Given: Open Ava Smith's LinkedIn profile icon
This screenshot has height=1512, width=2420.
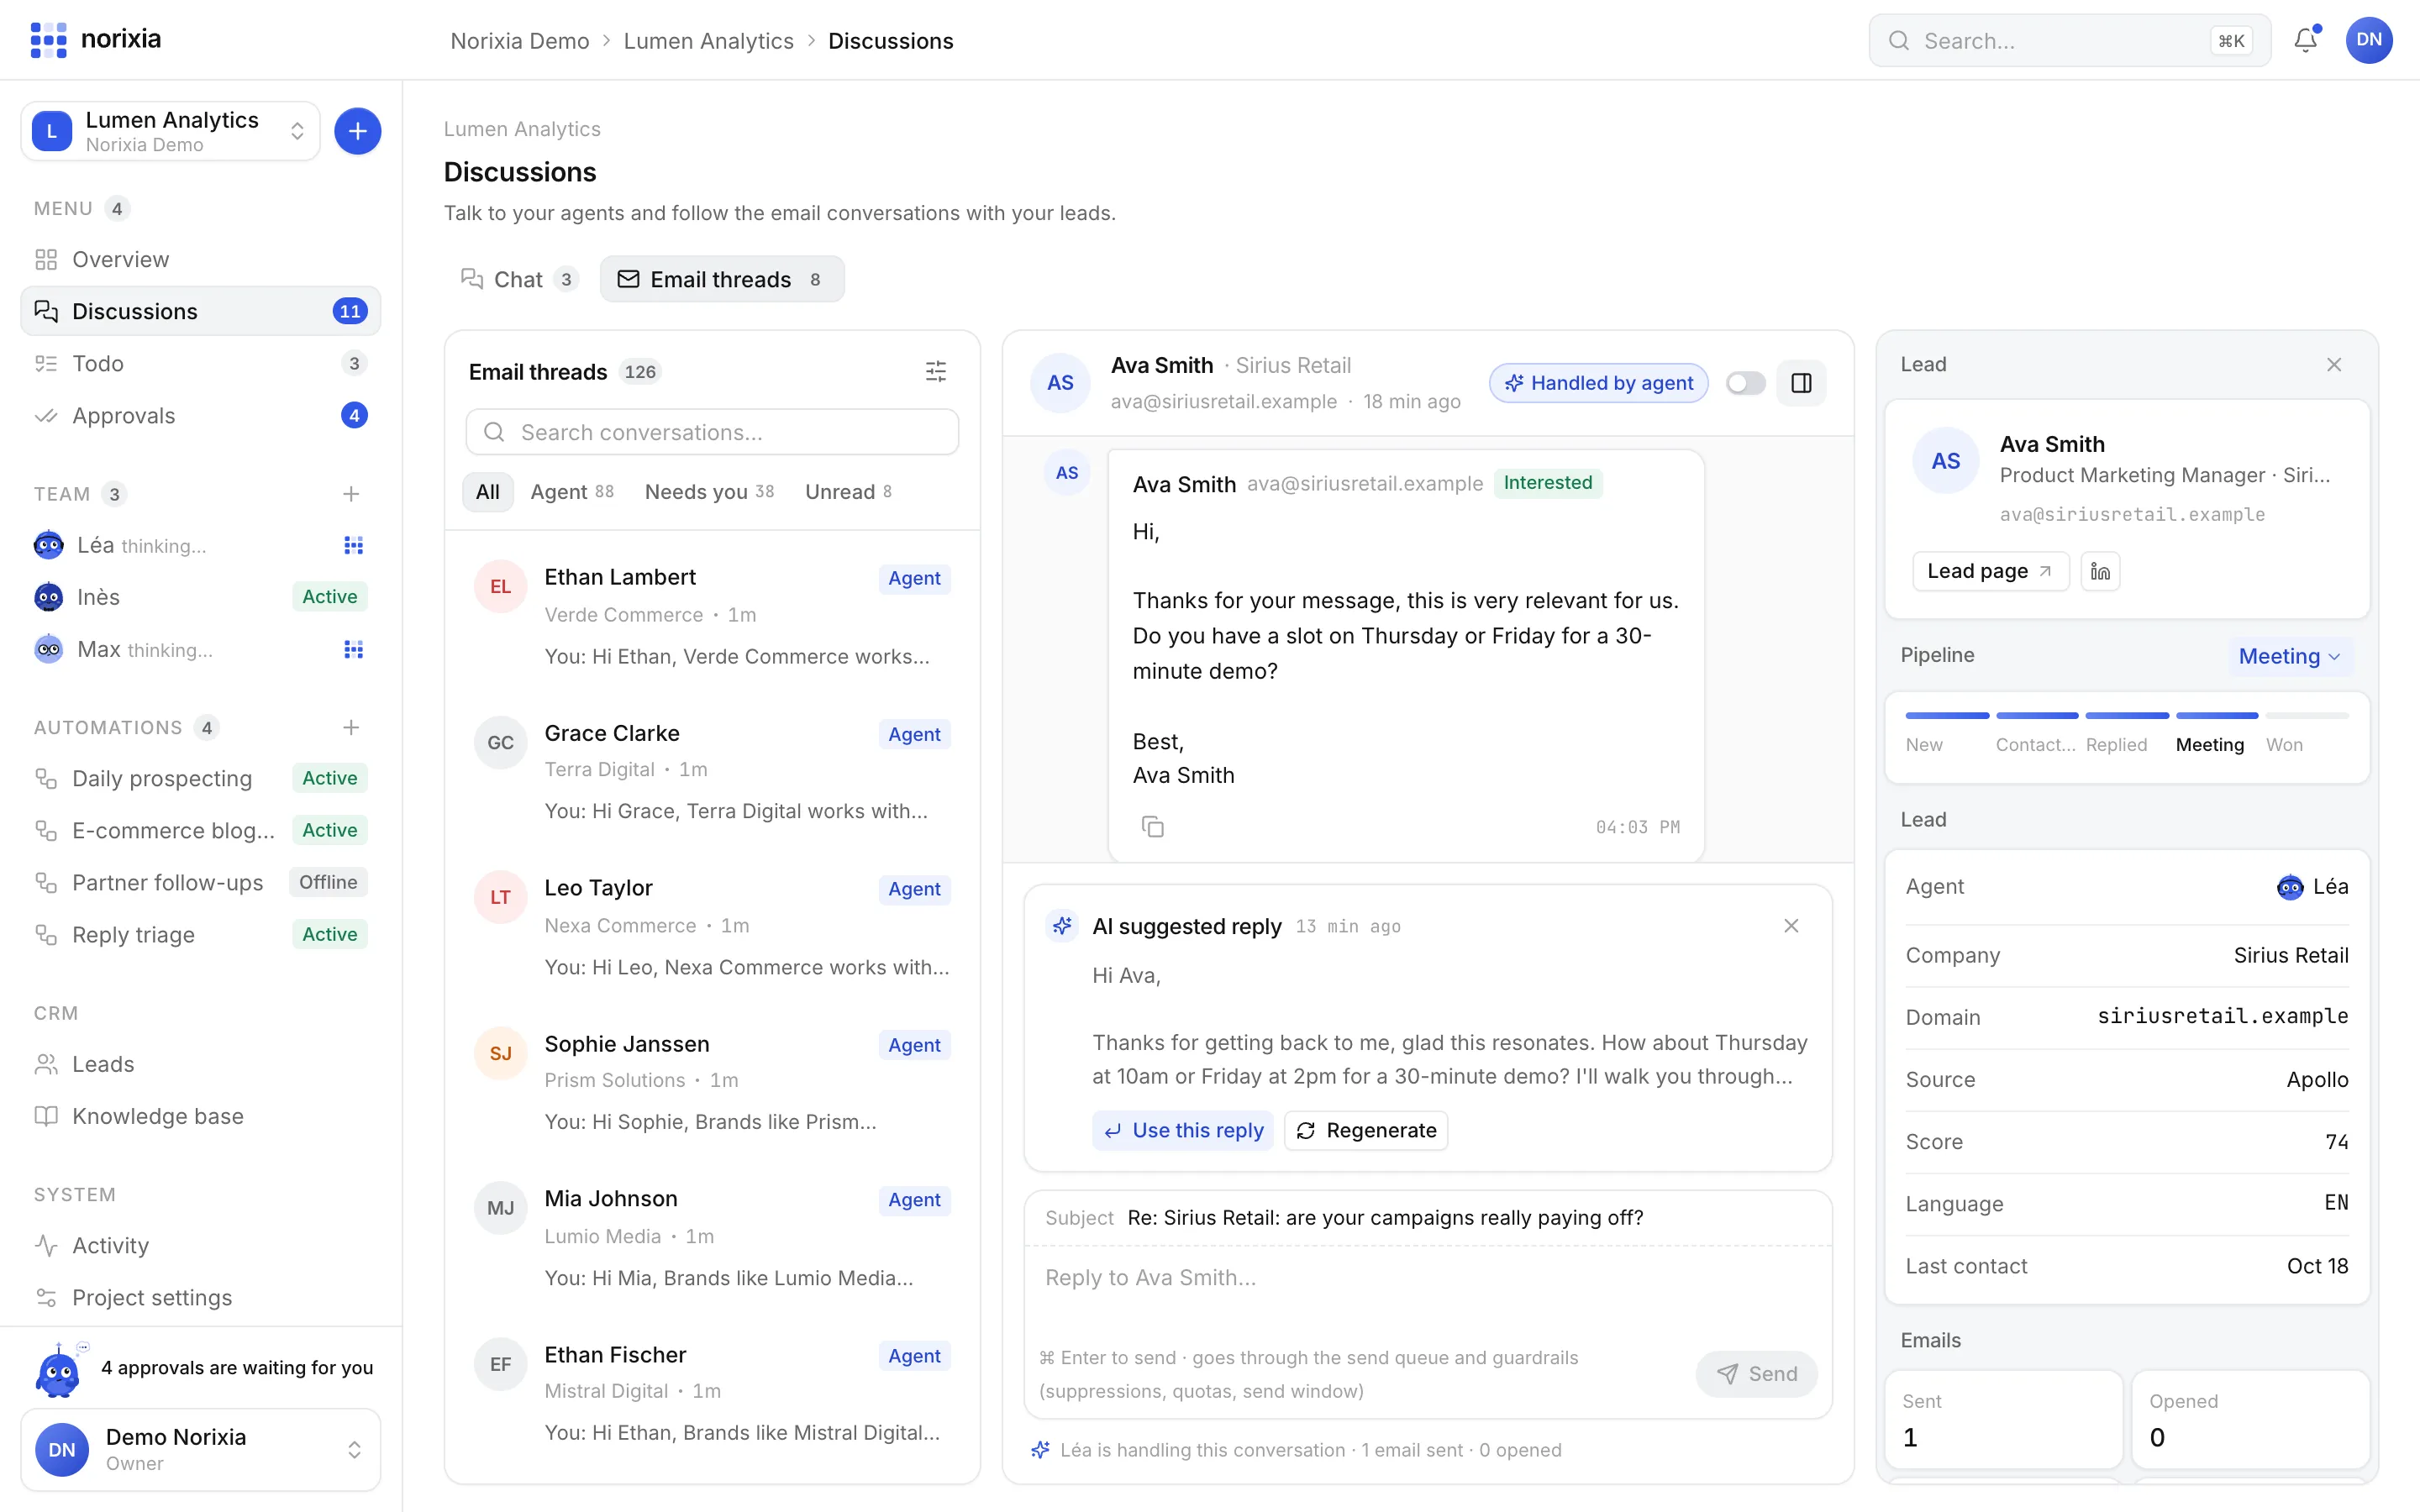Looking at the screenshot, I should click(2100, 571).
